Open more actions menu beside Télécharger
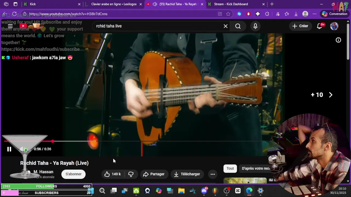The height and width of the screenshot is (197, 351). click(213, 174)
